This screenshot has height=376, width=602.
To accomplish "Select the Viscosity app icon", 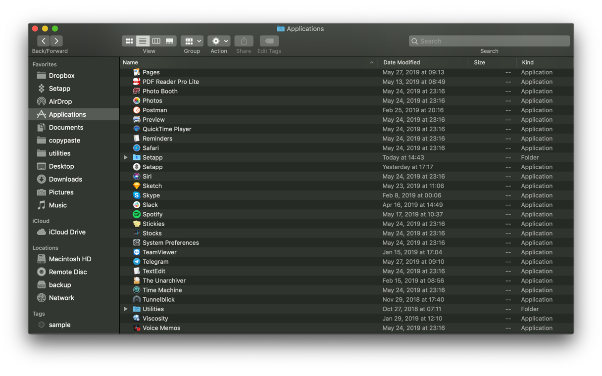I will pyautogui.click(x=137, y=318).
